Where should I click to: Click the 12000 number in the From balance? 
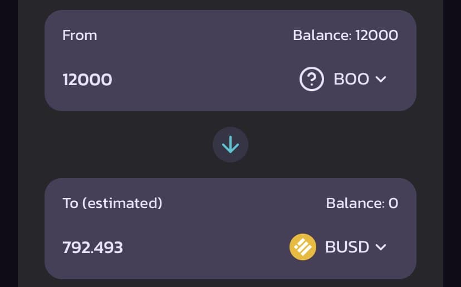click(377, 36)
